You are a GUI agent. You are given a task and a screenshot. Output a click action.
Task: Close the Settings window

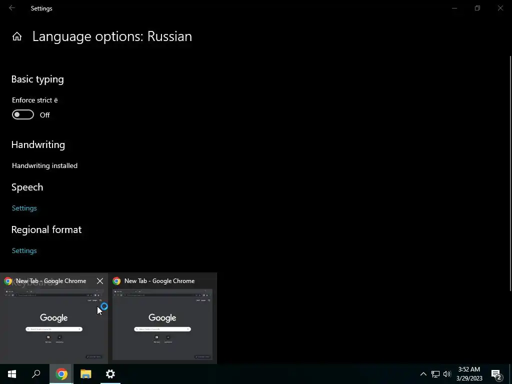(500, 8)
